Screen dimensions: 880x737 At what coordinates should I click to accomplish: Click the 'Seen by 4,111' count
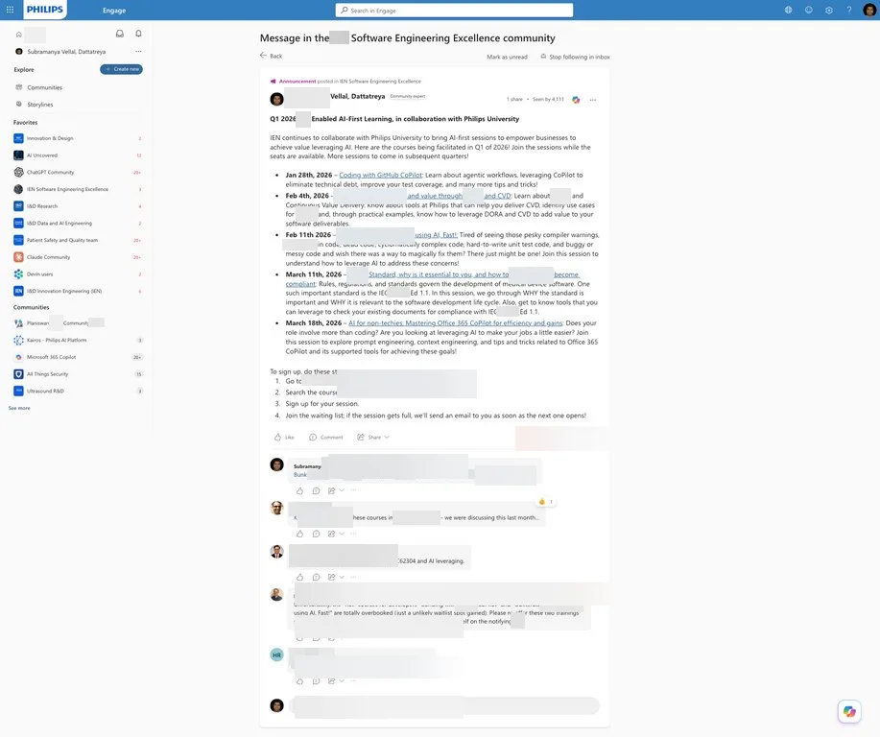pos(548,100)
